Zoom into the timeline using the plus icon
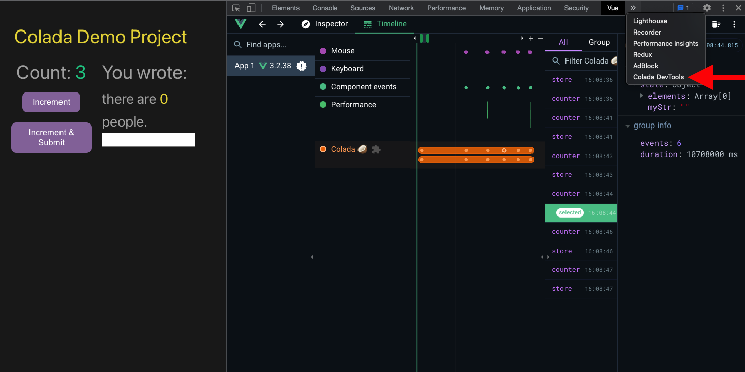This screenshot has height=372, width=745. (531, 38)
